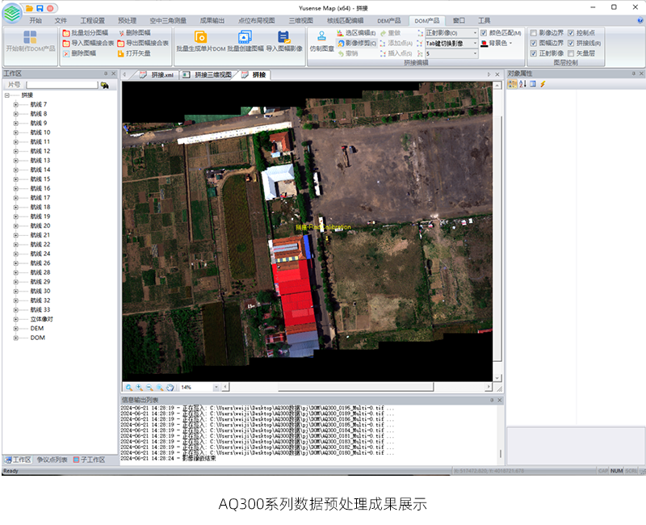Click the save icon in title bar

click(40, 7)
